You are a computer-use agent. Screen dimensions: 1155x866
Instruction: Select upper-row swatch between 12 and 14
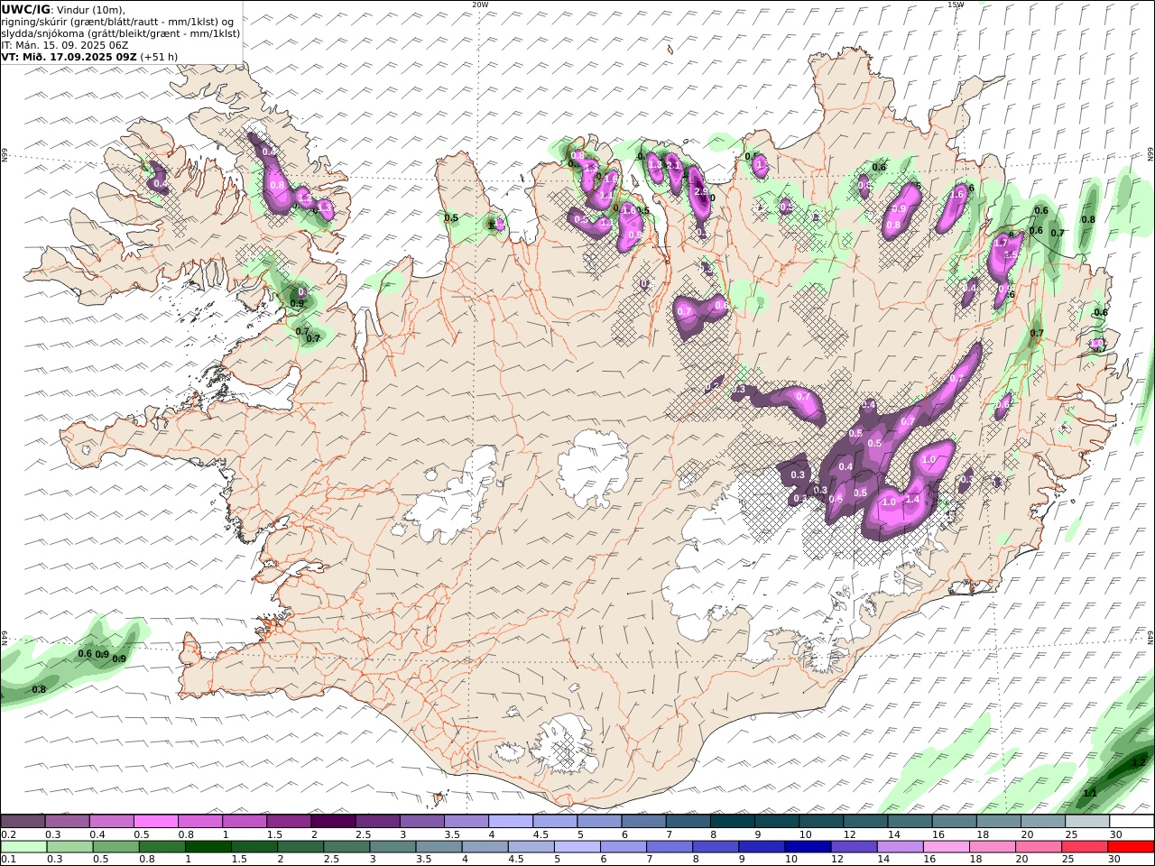coord(864,822)
